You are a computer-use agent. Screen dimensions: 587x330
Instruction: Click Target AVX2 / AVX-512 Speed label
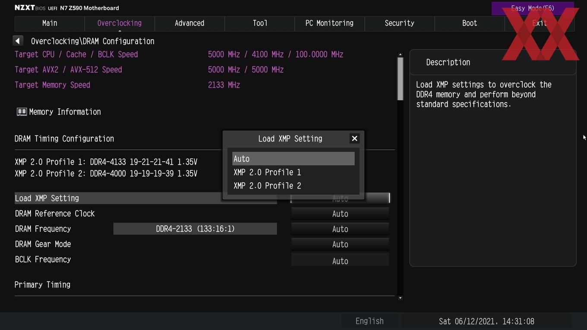(68, 70)
